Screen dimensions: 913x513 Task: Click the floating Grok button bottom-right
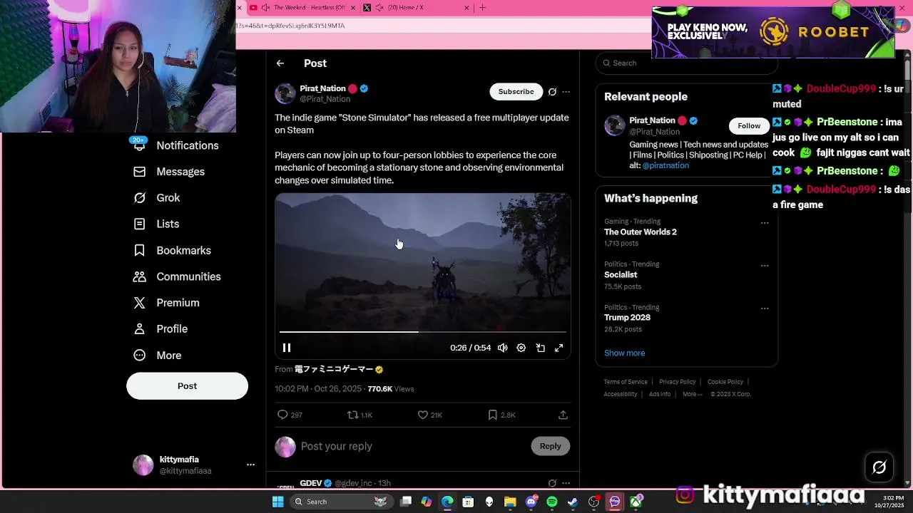tap(879, 467)
